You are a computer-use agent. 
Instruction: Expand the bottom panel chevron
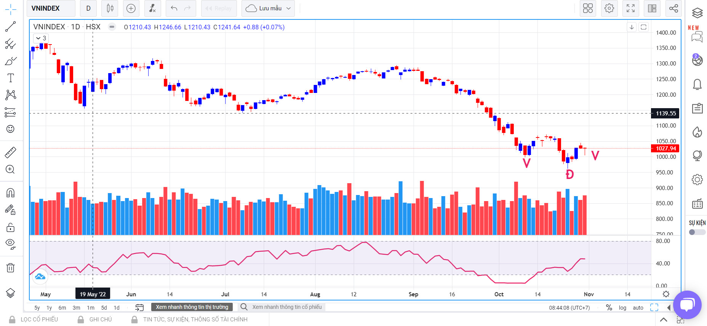(664, 320)
